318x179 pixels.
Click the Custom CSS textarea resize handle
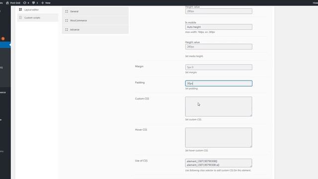point(250,115)
